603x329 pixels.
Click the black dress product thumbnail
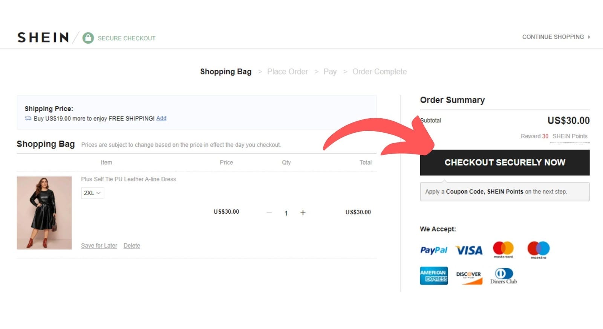[x=44, y=213]
